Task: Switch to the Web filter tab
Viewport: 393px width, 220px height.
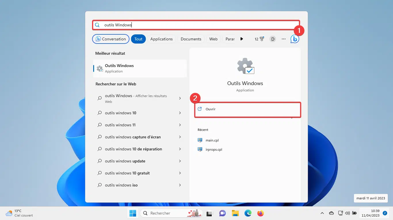Action: pyautogui.click(x=213, y=39)
